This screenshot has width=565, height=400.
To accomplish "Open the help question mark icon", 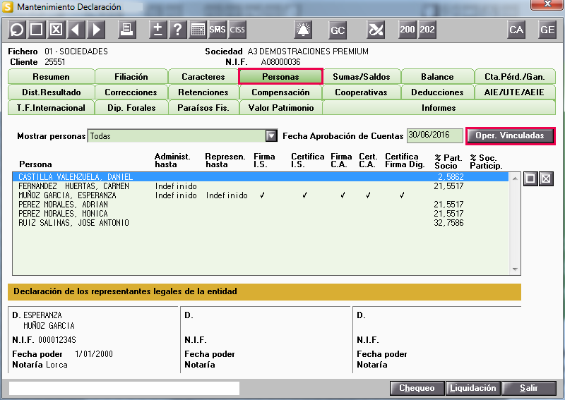I will (178, 30).
